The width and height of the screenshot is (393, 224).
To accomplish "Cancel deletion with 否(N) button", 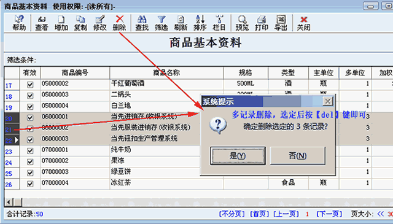I will pos(297,156).
